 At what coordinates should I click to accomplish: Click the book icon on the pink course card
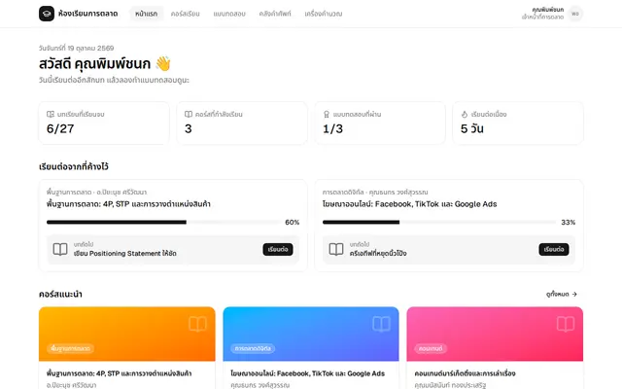(566, 324)
